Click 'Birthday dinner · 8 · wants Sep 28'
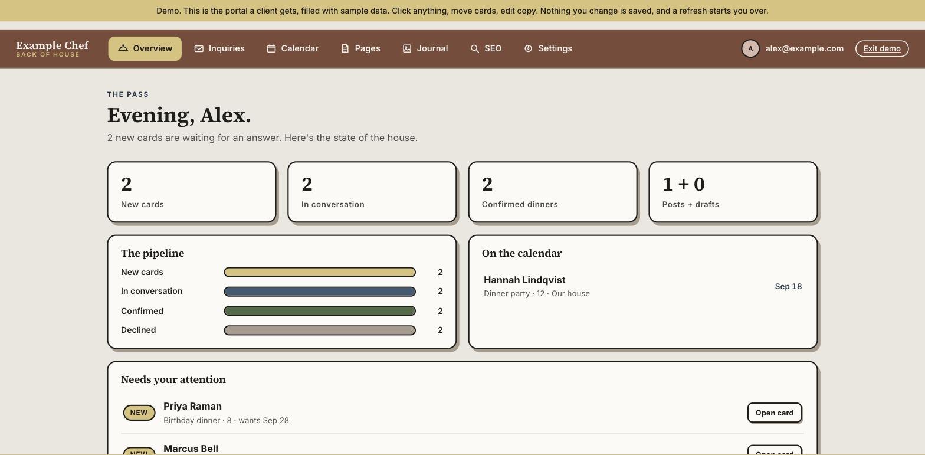The image size is (925, 455). (x=226, y=421)
